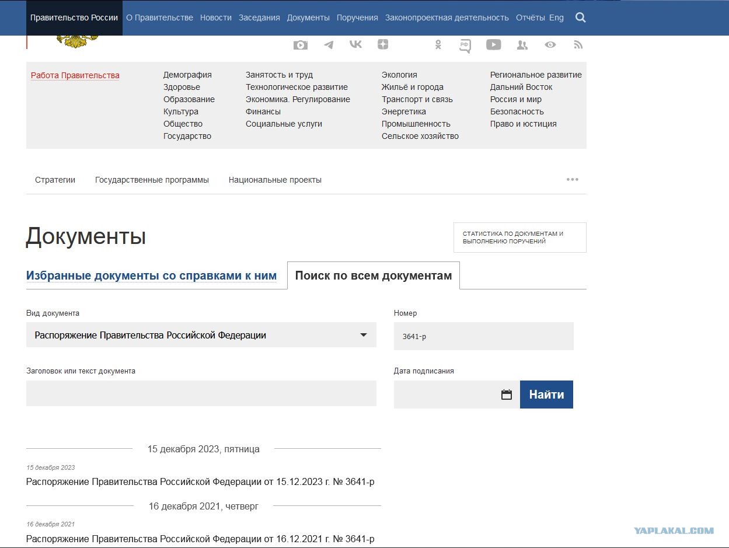Open the Демография topic
Screen dimensions: 729x548
coord(187,75)
